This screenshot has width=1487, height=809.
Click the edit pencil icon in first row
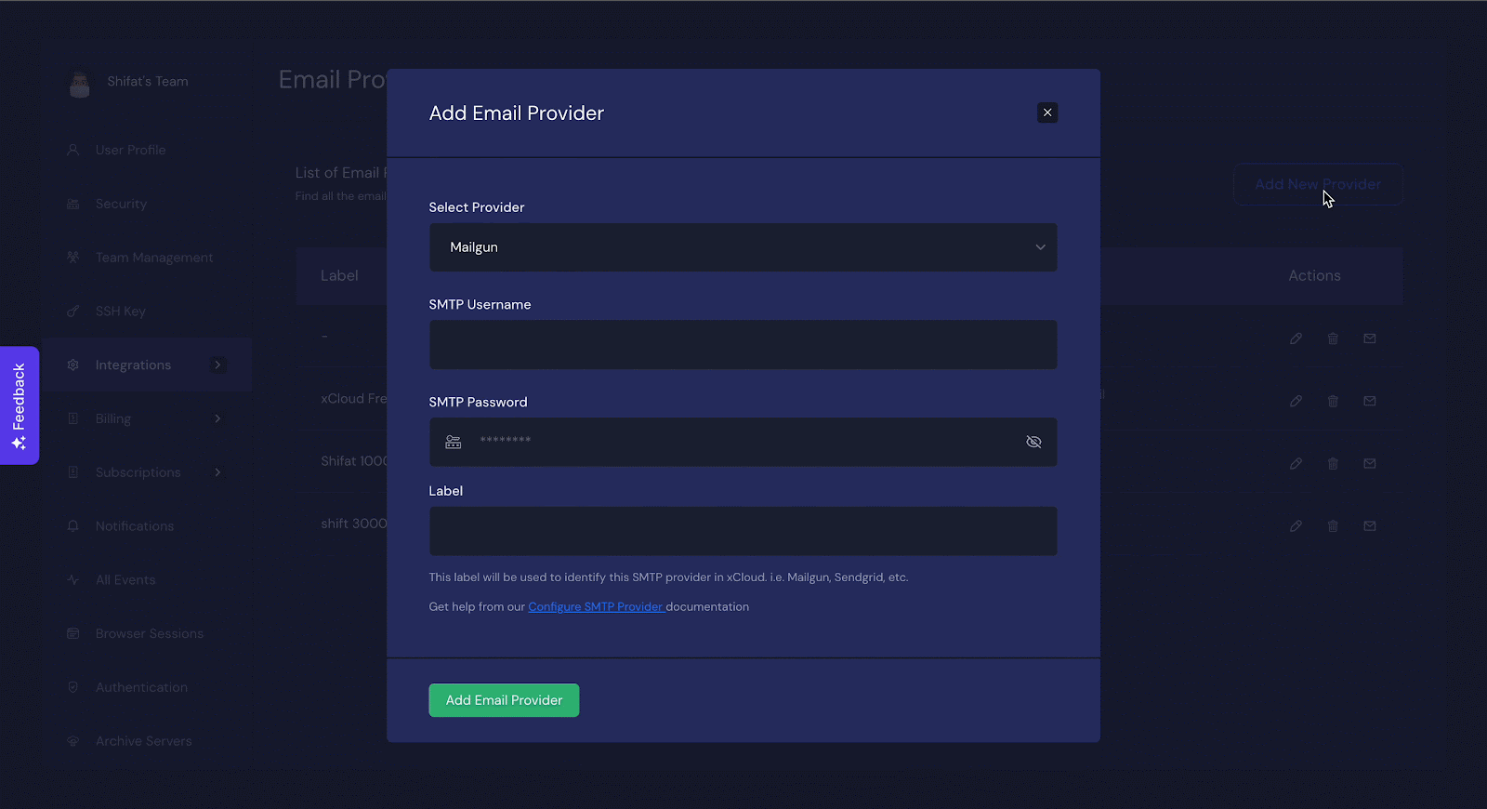(x=1296, y=338)
